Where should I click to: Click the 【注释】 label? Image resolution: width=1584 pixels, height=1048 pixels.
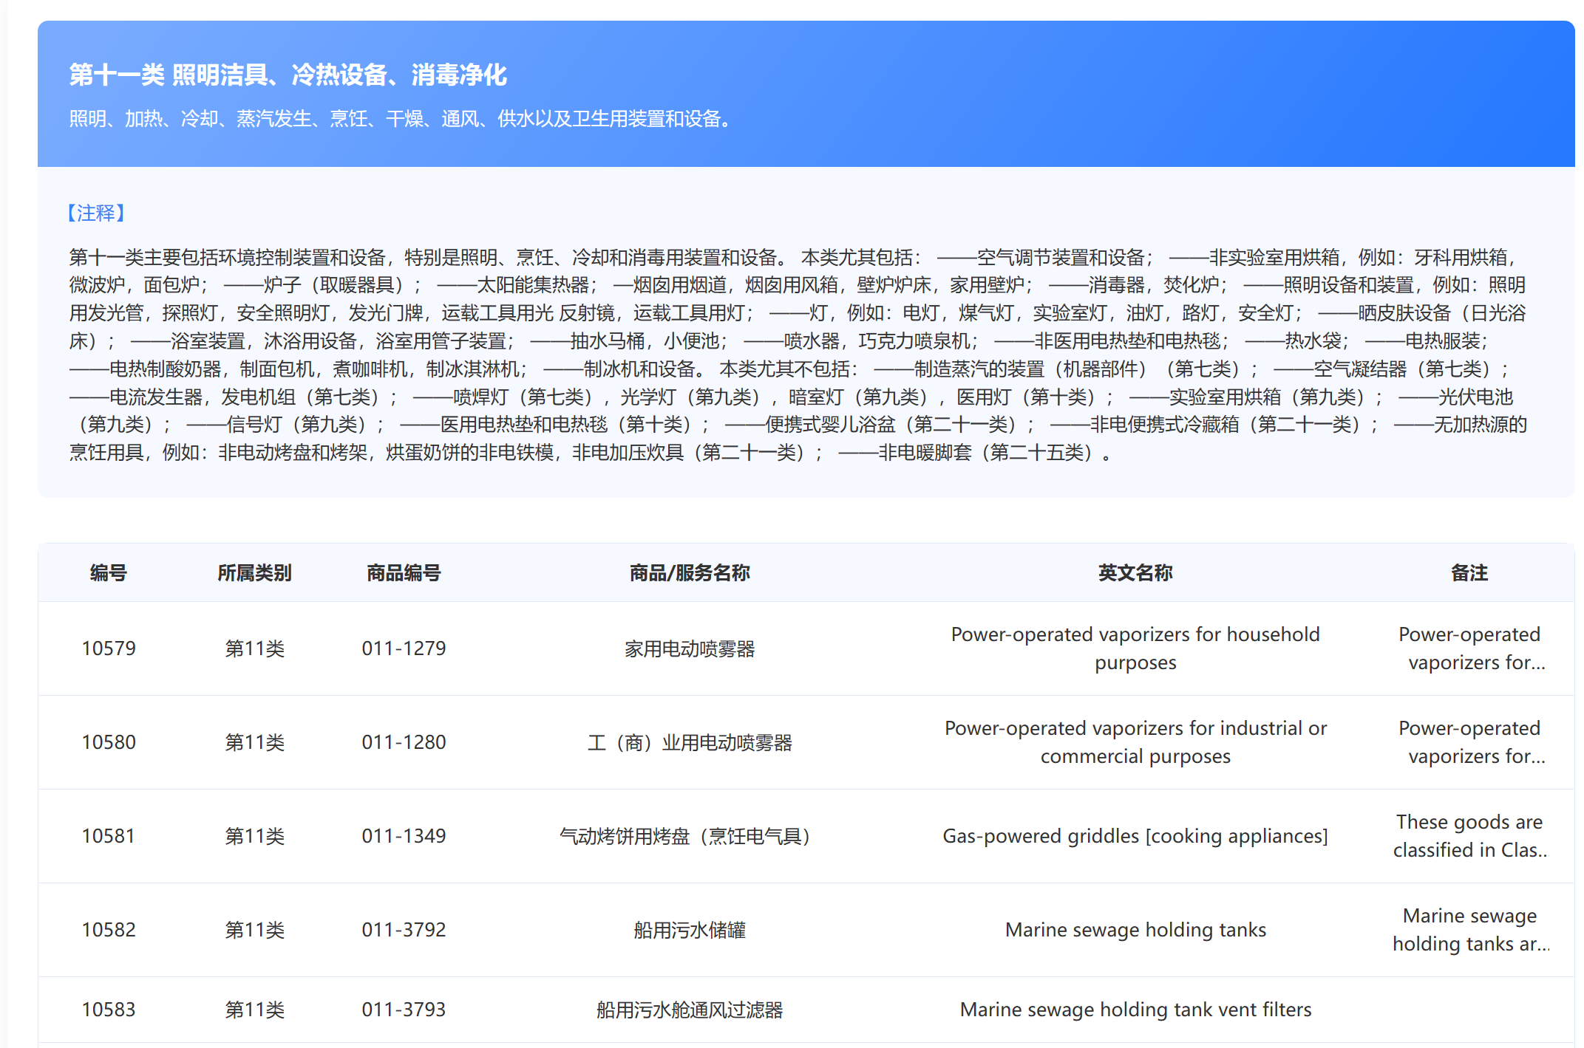click(x=96, y=213)
